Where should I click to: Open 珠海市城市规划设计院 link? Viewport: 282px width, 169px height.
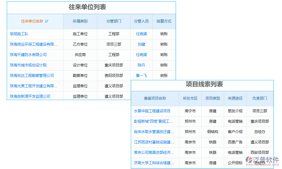(x=28, y=65)
